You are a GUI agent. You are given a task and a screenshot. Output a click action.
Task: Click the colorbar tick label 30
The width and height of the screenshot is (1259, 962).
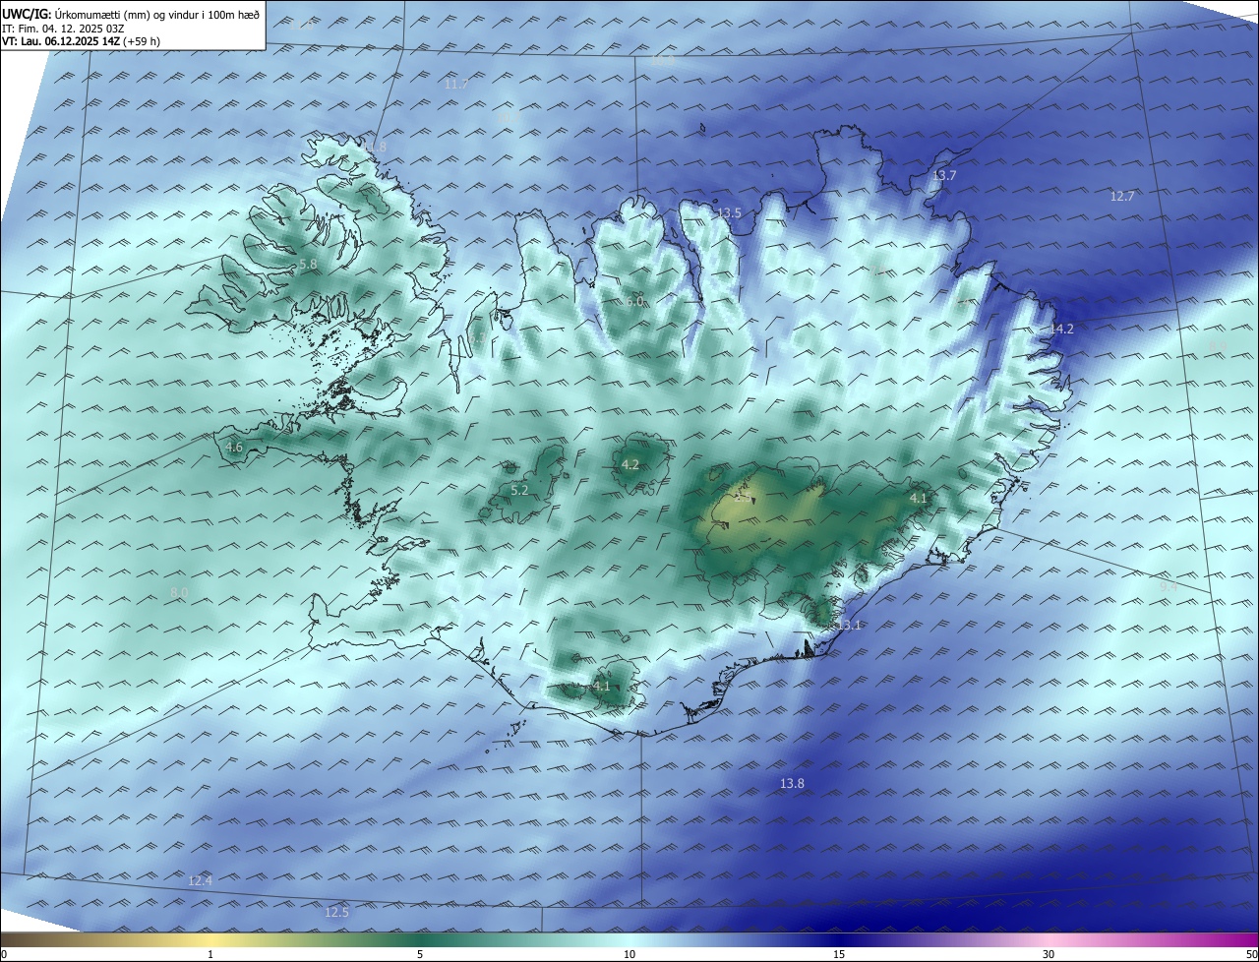click(x=1049, y=954)
